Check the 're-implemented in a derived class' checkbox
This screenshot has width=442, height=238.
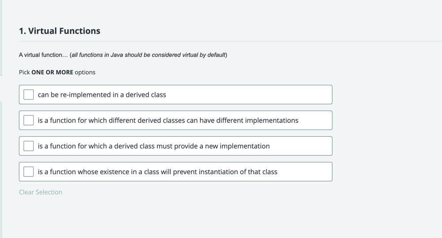pyautogui.click(x=28, y=95)
